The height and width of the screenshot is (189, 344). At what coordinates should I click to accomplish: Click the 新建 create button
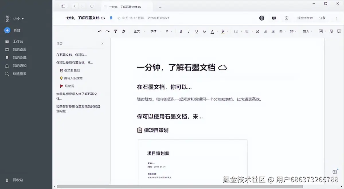coord(13,30)
